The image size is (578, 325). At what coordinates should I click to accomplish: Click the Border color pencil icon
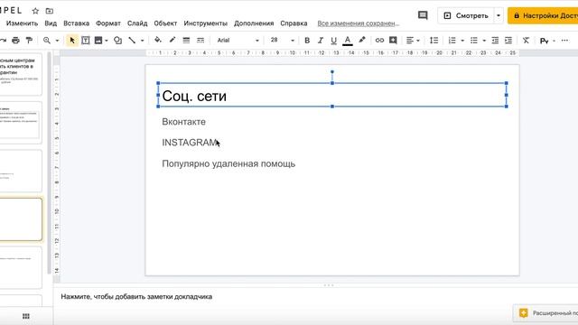point(172,40)
